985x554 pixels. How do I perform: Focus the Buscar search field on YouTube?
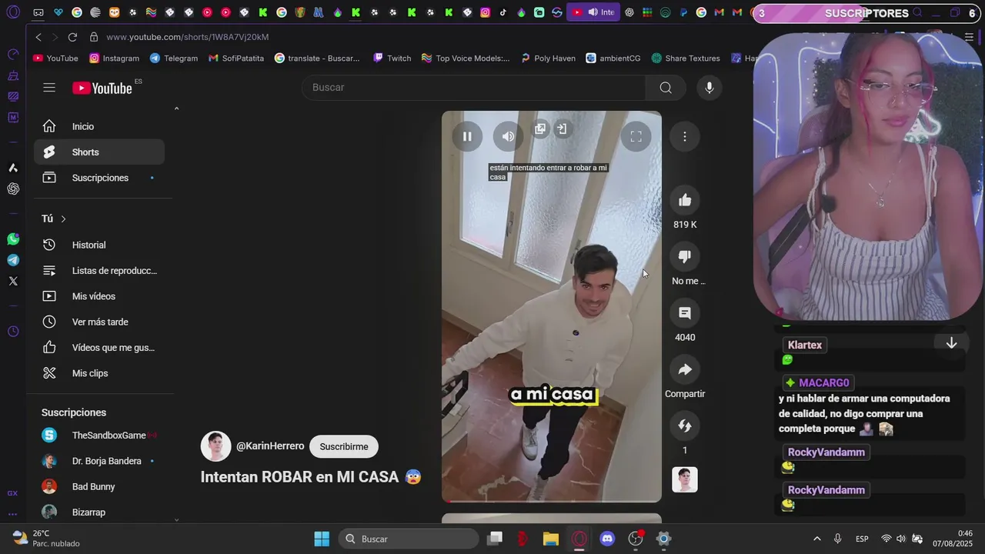473,88
